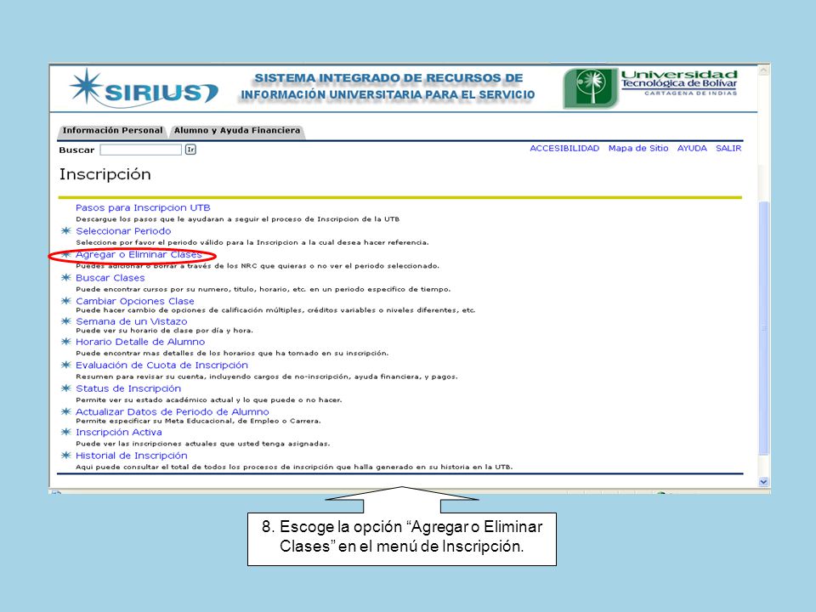816x612 pixels.
Task: Click star bullet beside Horario Detalle de Alumno
Action: tap(66, 342)
